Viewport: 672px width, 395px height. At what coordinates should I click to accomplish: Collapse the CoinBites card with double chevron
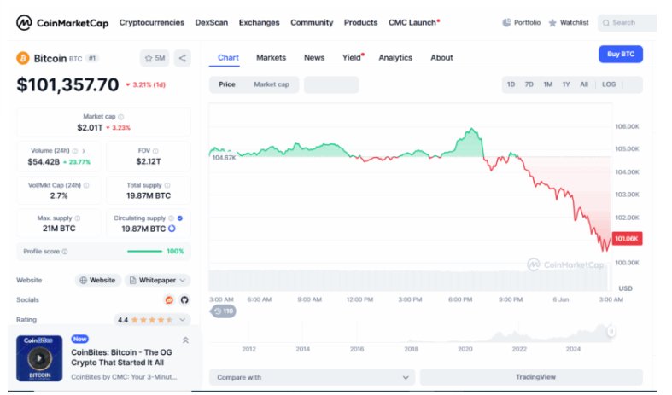click(x=185, y=340)
